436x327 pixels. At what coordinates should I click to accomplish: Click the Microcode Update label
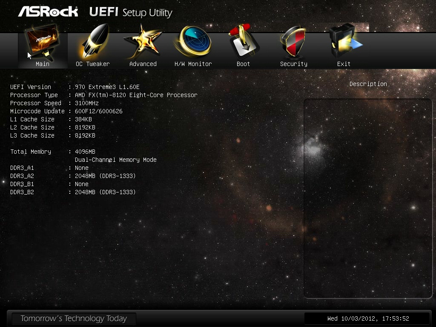pyautogui.click(x=37, y=111)
